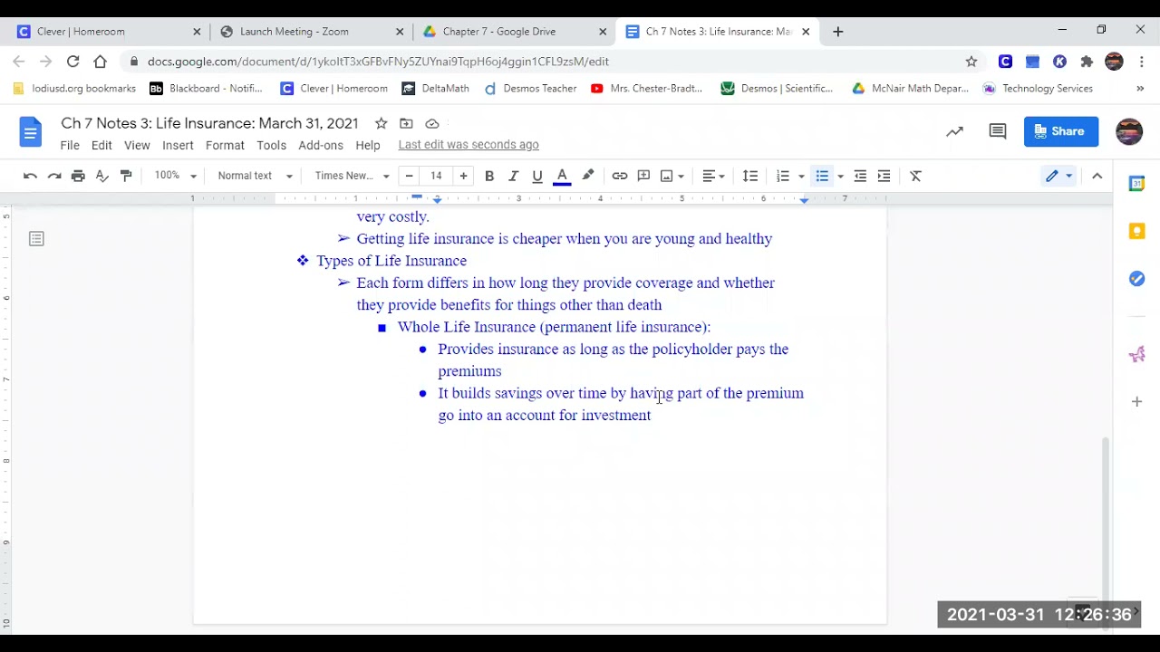Screen dimensions: 1160x652
Task: Open comment history icon
Action: (998, 131)
